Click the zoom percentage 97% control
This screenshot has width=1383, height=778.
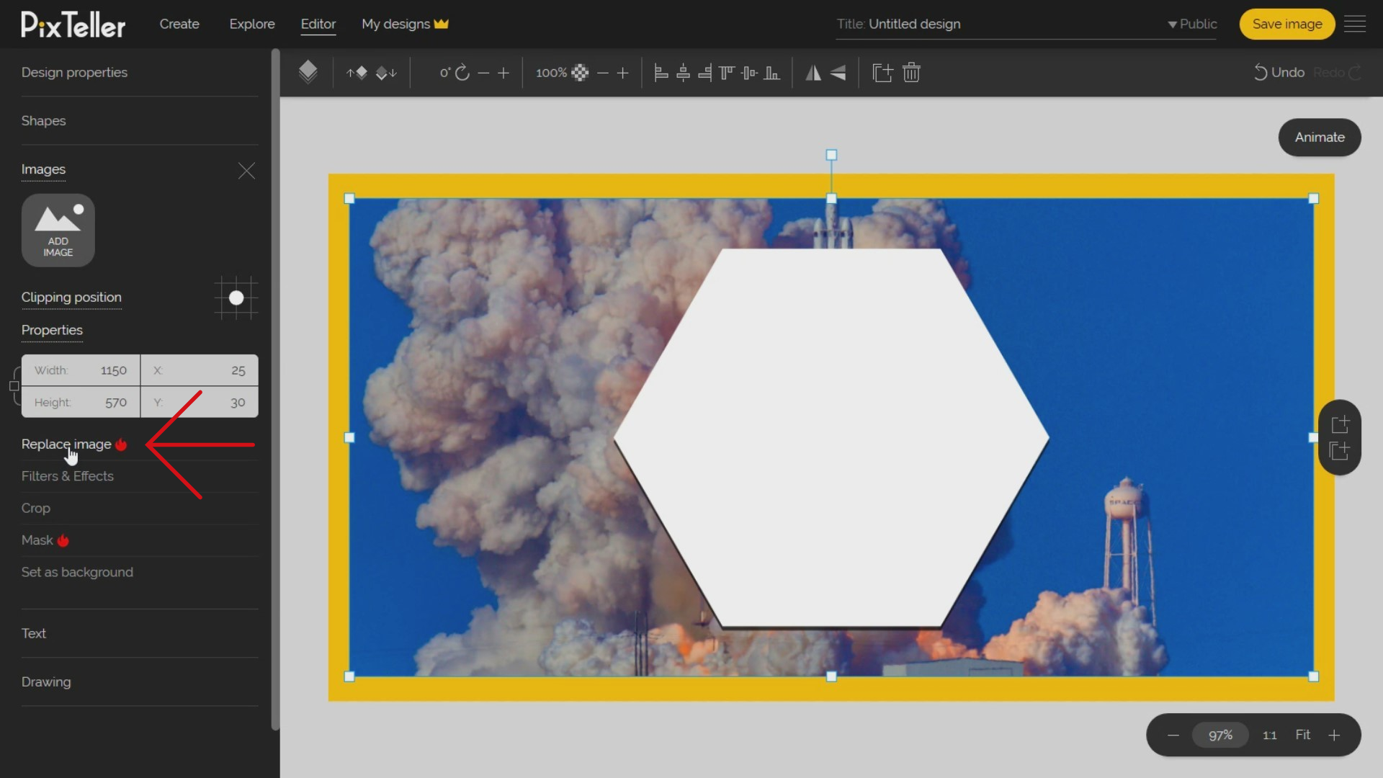(1221, 735)
